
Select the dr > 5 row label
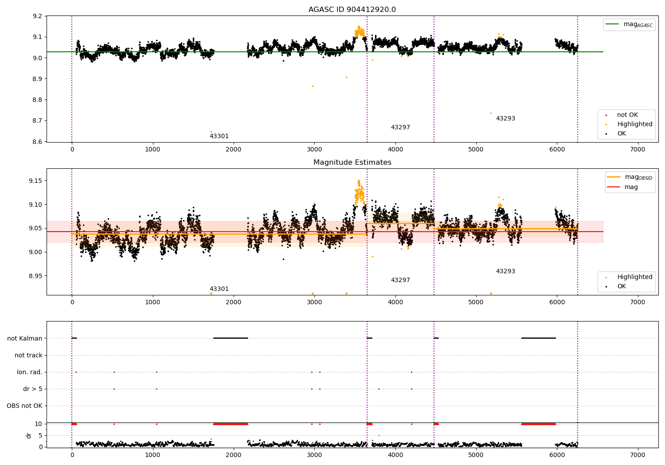tap(33, 389)
